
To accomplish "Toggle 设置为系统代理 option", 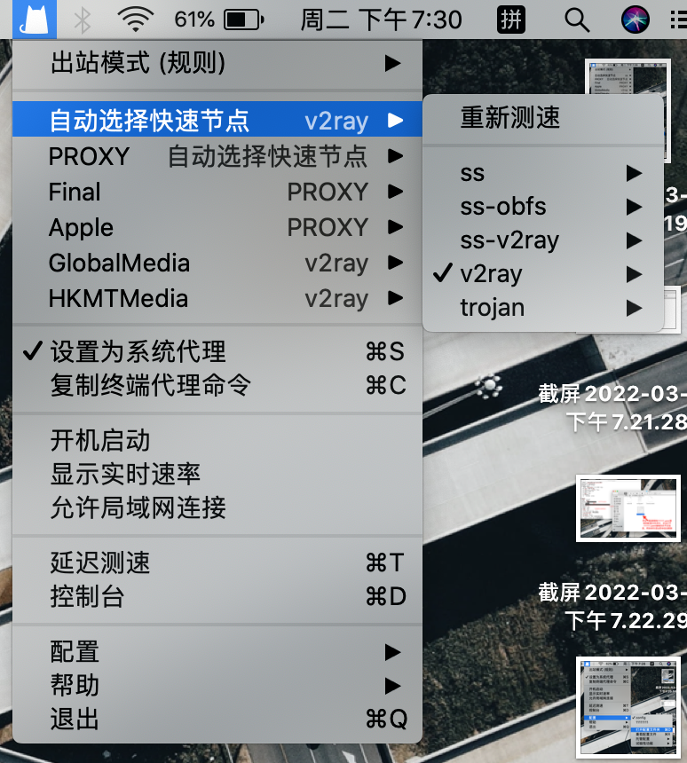I will (x=217, y=351).
